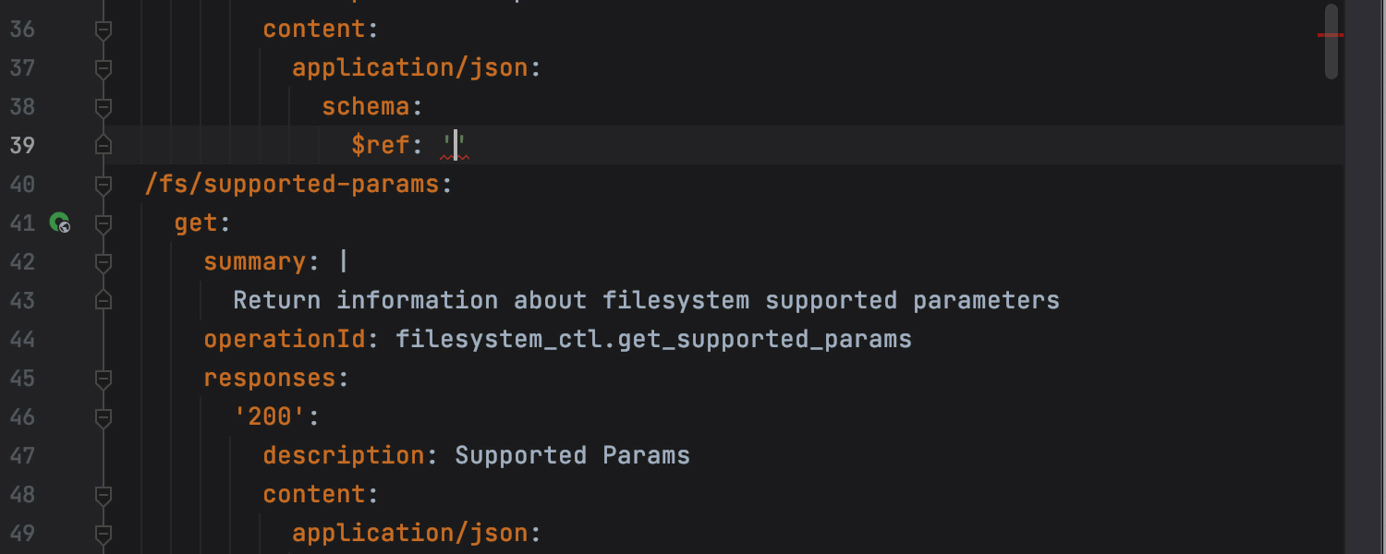Select line number 44 in the gutter
The height and width of the screenshot is (554, 1386).
coord(22,339)
